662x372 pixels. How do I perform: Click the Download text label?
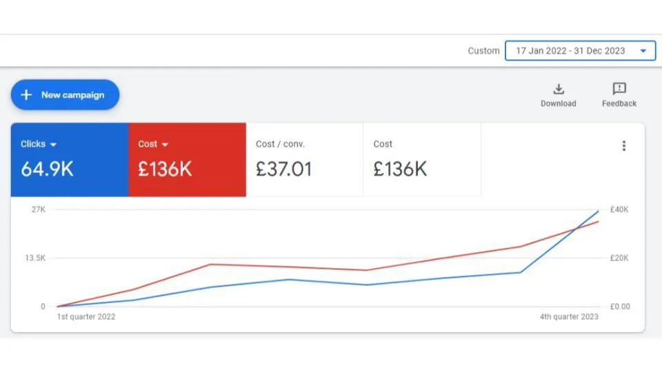[x=559, y=104]
